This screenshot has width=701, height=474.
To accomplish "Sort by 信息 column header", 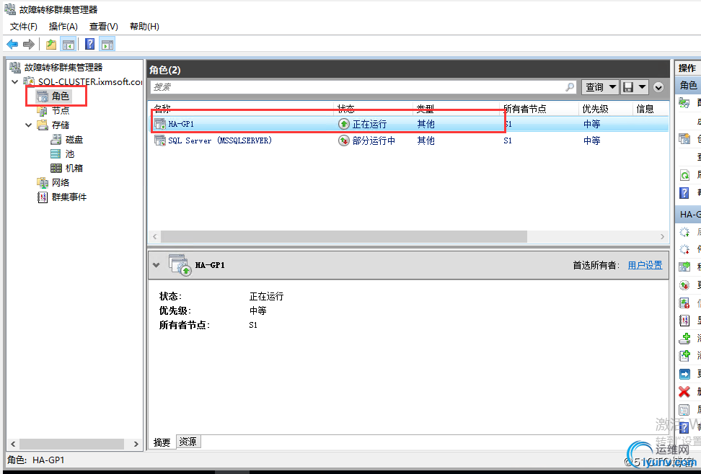I will [651, 109].
